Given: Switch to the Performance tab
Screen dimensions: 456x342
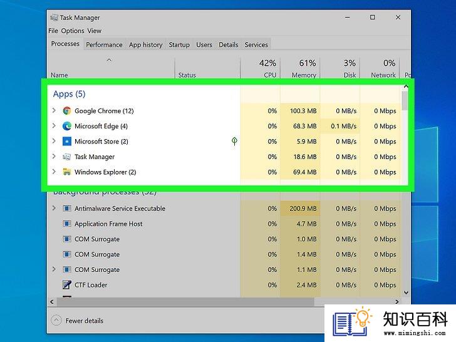Looking at the screenshot, I should (x=104, y=44).
